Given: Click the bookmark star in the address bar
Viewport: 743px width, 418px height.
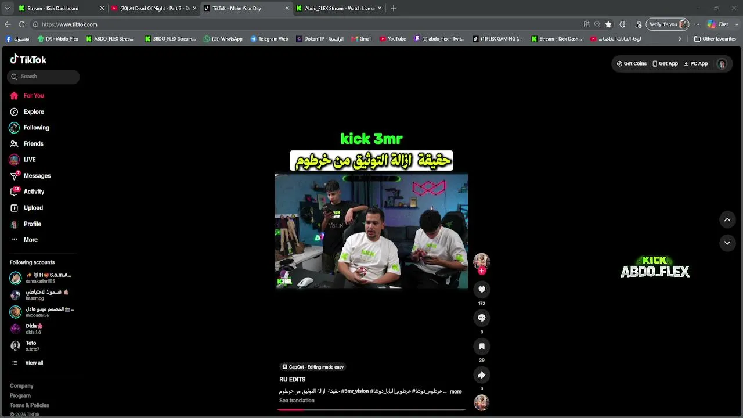Looking at the screenshot, I should [608, 24].
